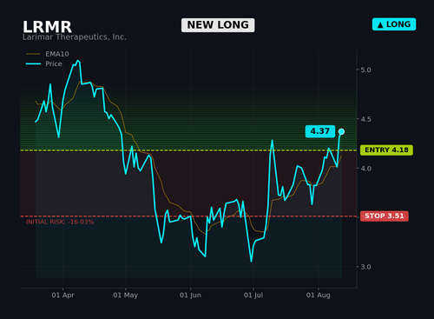The width and height of the screenshot is (434, 319).
Task: Click the LRMR ticker title
Action: [x=47, y=27]
